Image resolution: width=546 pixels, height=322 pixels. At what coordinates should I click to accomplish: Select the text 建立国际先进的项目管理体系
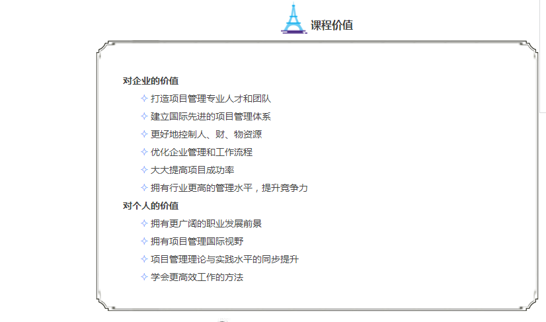[x=210, y=116]
